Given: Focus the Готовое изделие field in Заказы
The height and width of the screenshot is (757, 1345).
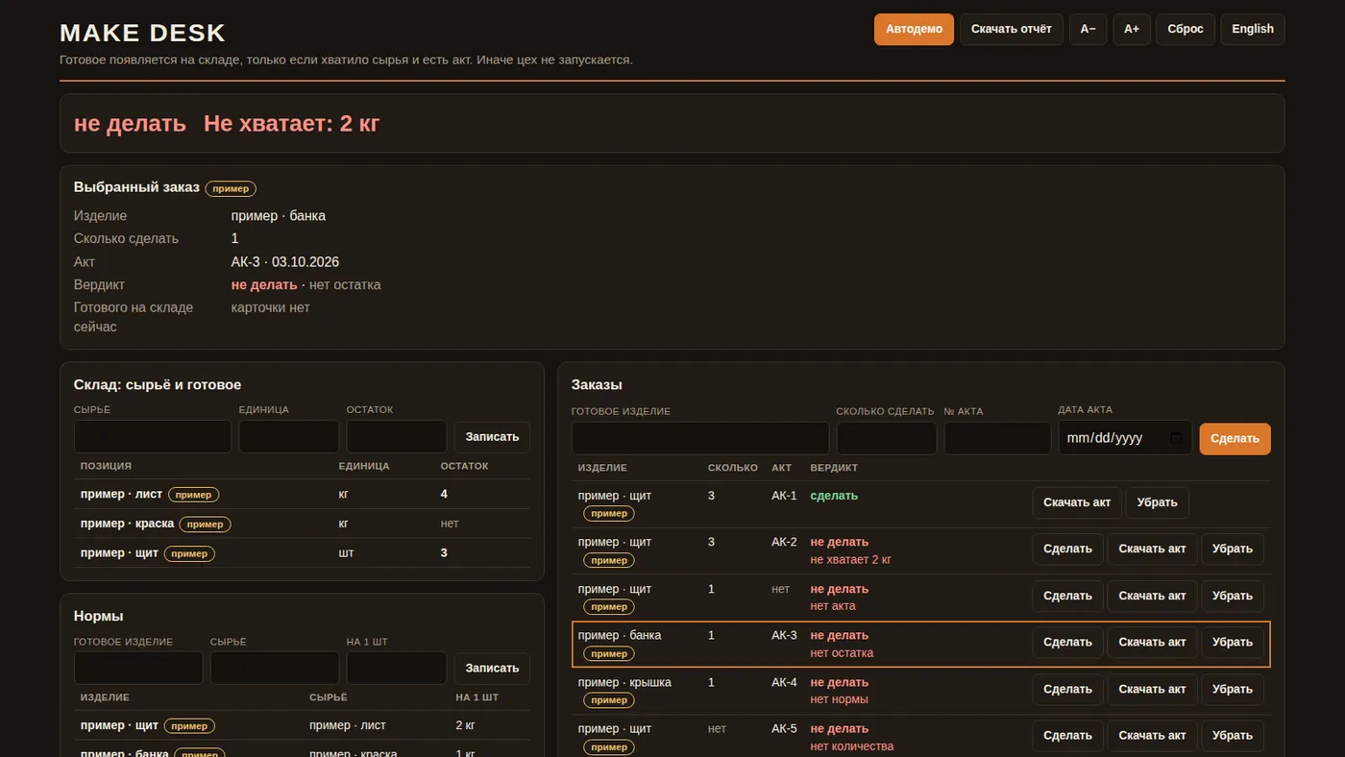Looking at the screenshot, I should (x=700, y=438).
